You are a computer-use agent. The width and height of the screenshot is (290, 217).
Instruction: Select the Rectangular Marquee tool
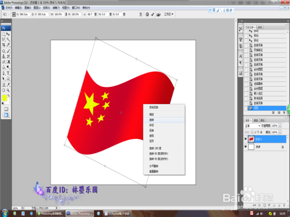point(3,34)
